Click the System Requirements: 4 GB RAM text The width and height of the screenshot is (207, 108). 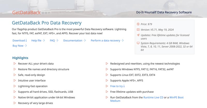[x=166, y=47]
